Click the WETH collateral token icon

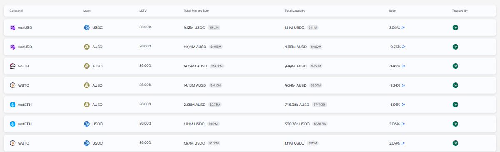12,66
